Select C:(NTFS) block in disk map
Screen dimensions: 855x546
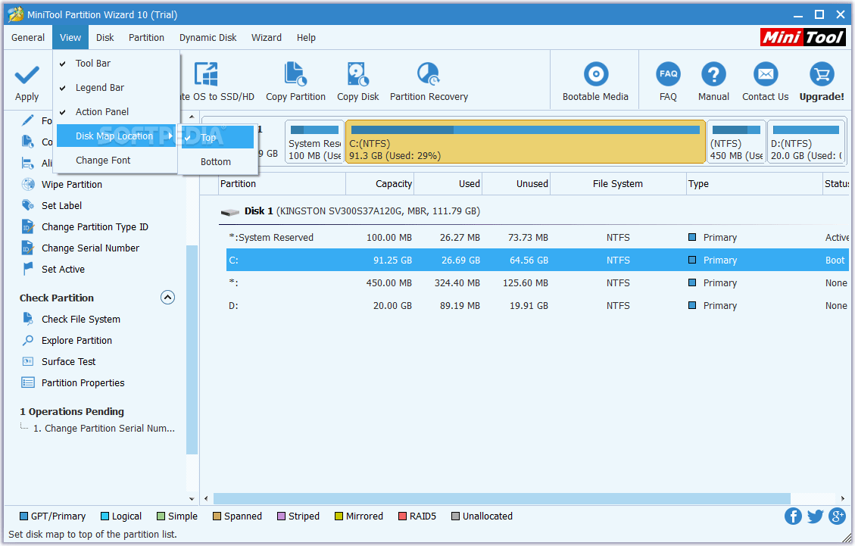coord(526,142)
